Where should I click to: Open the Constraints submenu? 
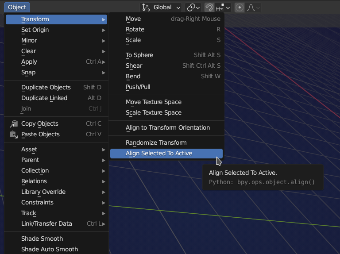(x=56, y=202)
